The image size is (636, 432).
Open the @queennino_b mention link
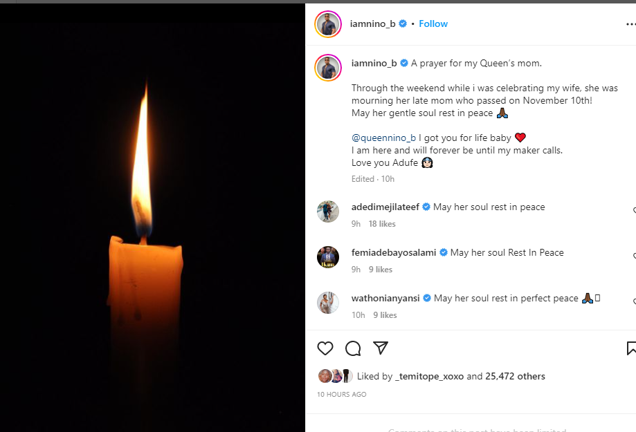pyautogui.click(x=383, y=138)
